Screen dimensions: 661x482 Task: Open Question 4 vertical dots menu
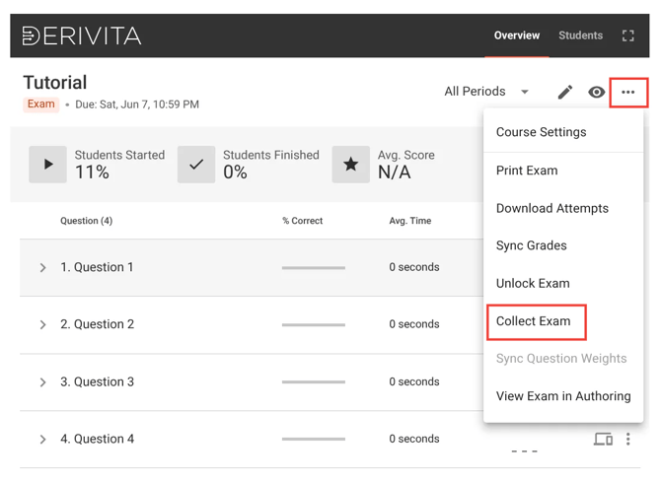[628, 439]
